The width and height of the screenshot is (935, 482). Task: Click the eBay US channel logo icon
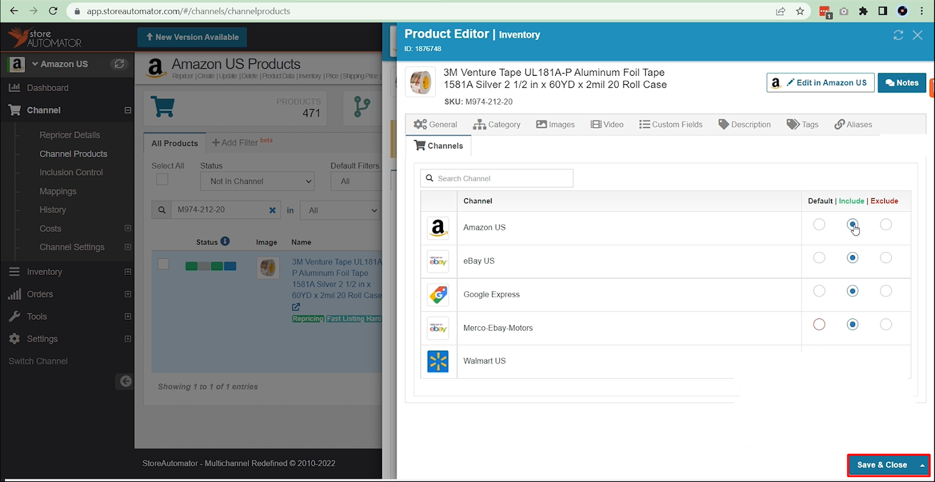pos(438,261)
